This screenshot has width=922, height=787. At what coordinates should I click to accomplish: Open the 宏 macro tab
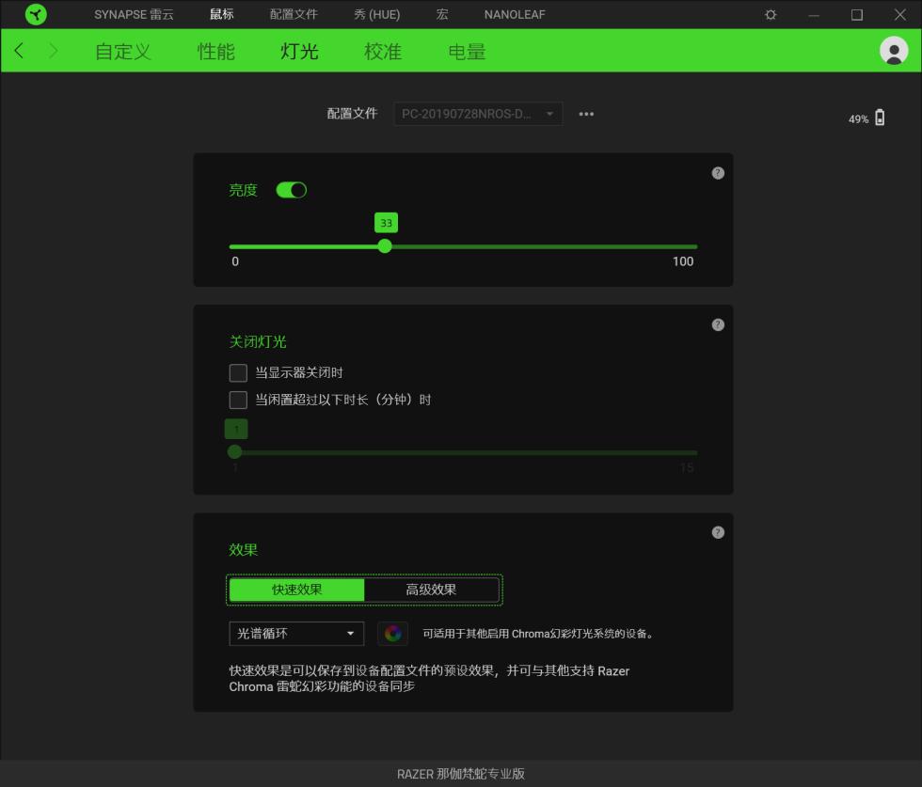442,14
